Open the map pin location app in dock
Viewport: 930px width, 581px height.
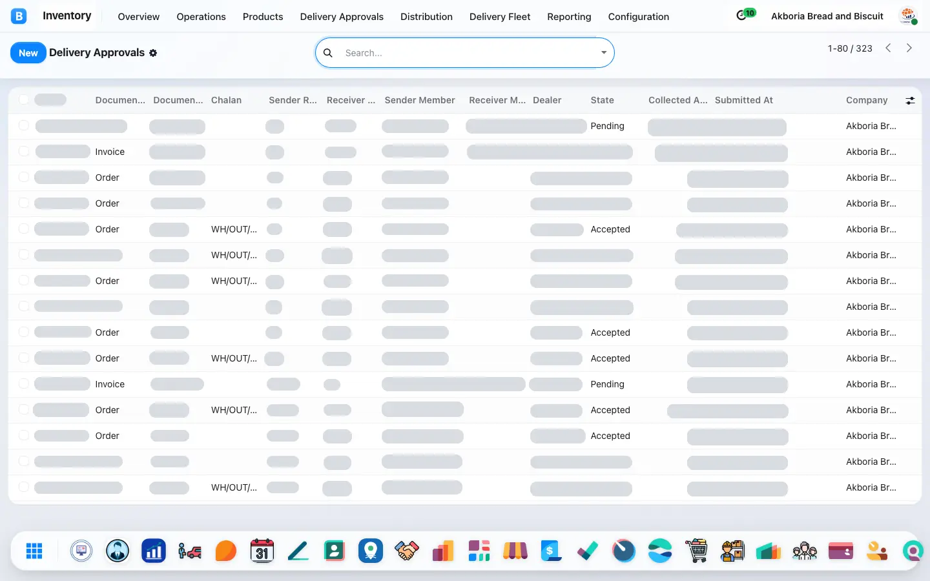tap(370, 551)
